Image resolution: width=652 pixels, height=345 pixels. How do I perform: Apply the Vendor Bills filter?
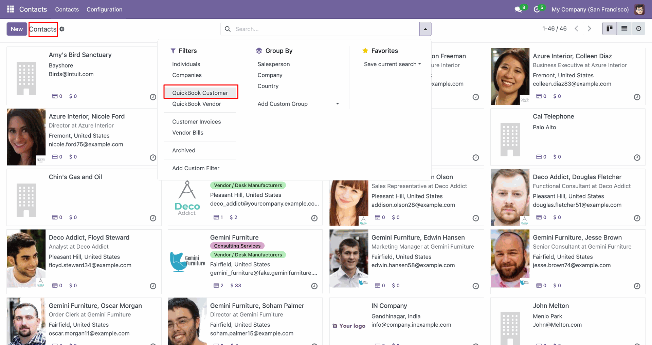[188, 133]
